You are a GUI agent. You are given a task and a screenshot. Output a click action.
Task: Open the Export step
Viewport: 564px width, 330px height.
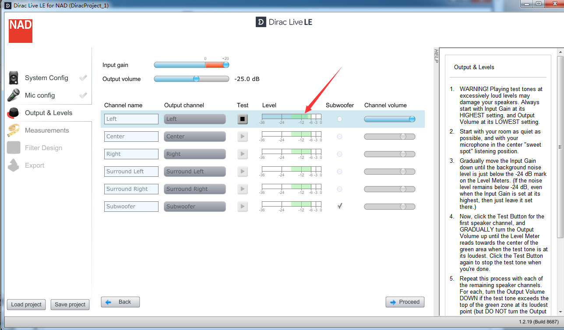coord(35,165)
